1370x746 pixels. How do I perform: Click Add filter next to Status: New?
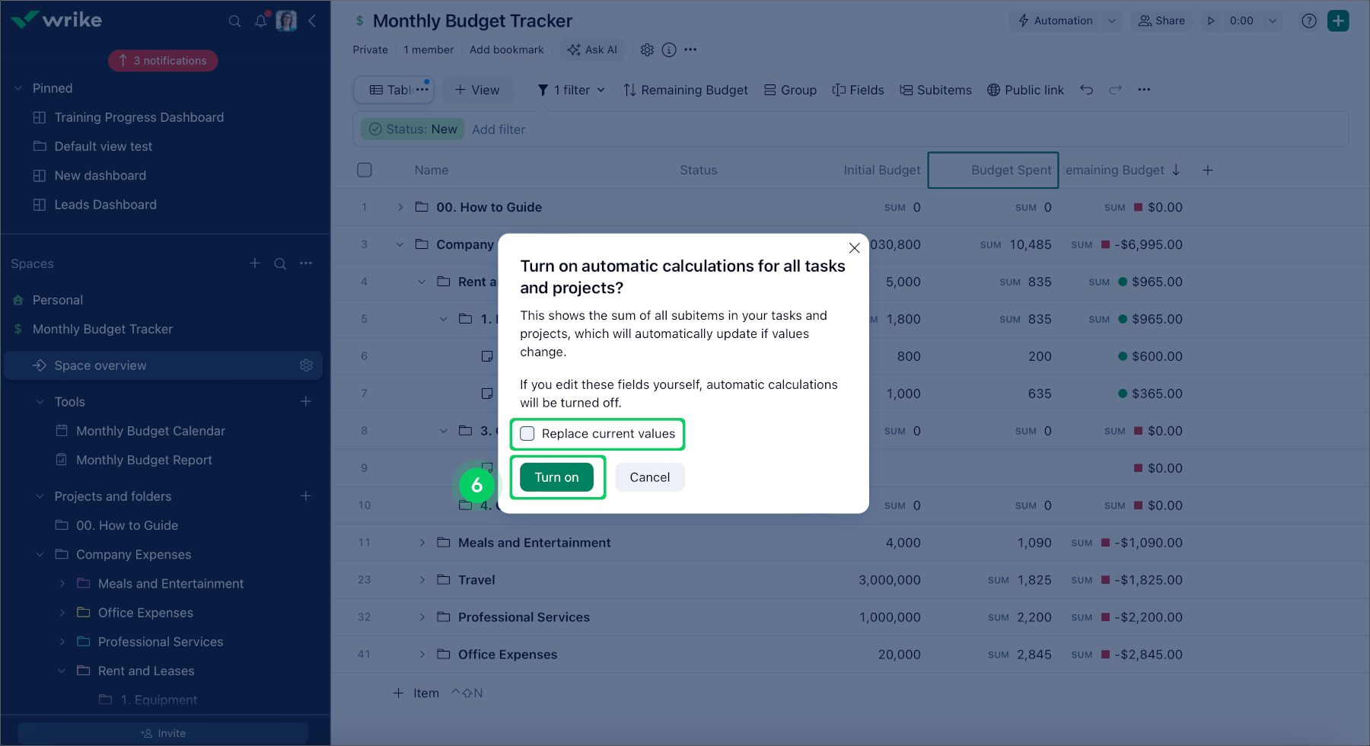499,129
